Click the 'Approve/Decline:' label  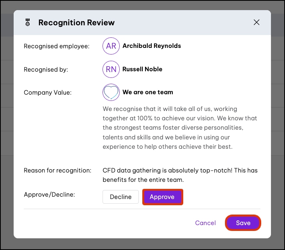50,194
